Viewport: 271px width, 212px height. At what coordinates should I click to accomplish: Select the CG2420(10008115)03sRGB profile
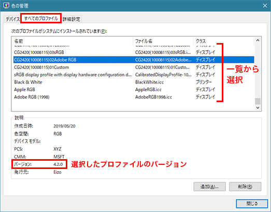click(134, 52)
